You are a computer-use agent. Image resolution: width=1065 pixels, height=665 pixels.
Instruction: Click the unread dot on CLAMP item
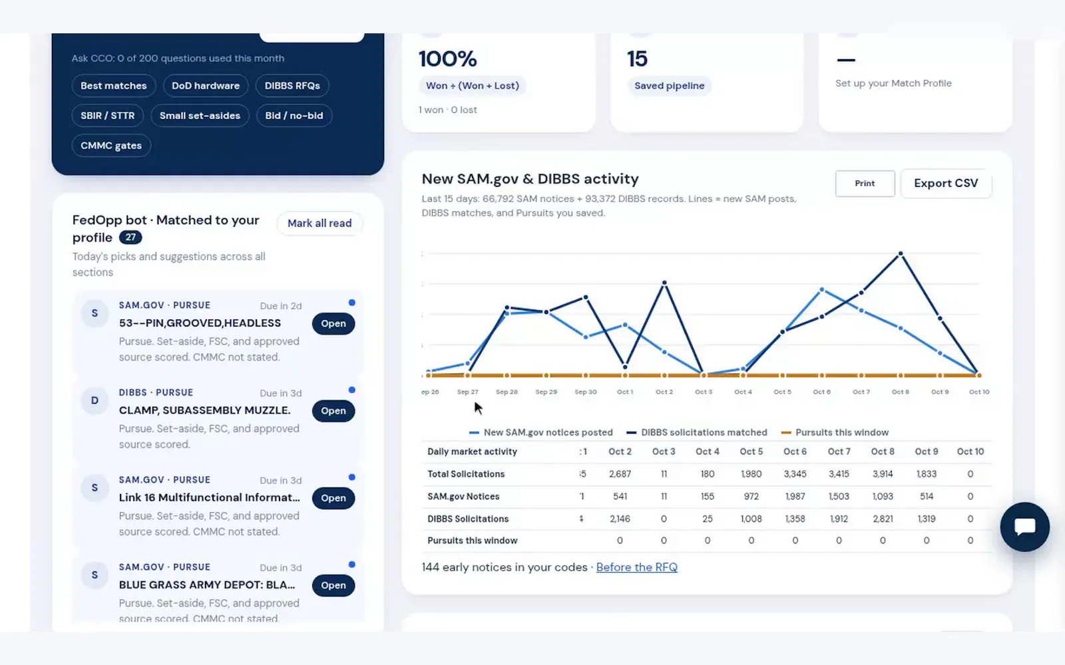(x=352, y=390)
